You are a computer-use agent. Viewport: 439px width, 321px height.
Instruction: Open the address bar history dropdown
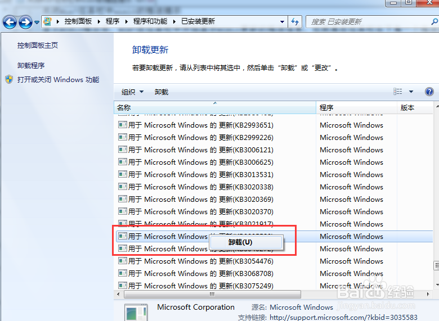[282, 22]
